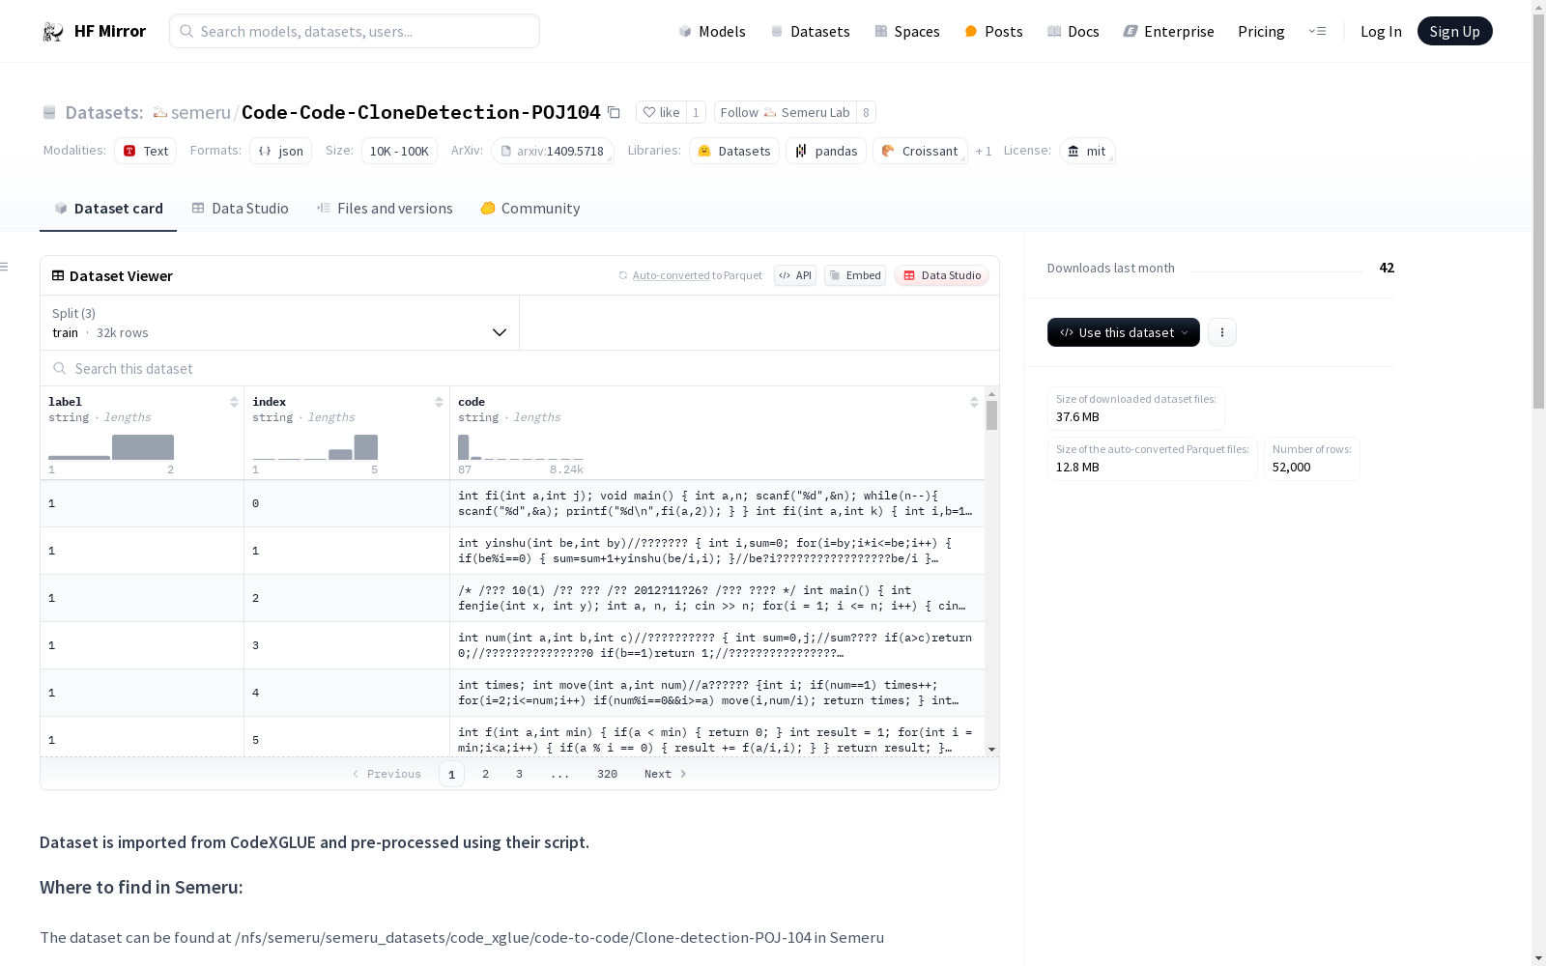Go to Posts in the navigation
The width and height of the screenshot is (1546, 966).
[x=993, y=31]
